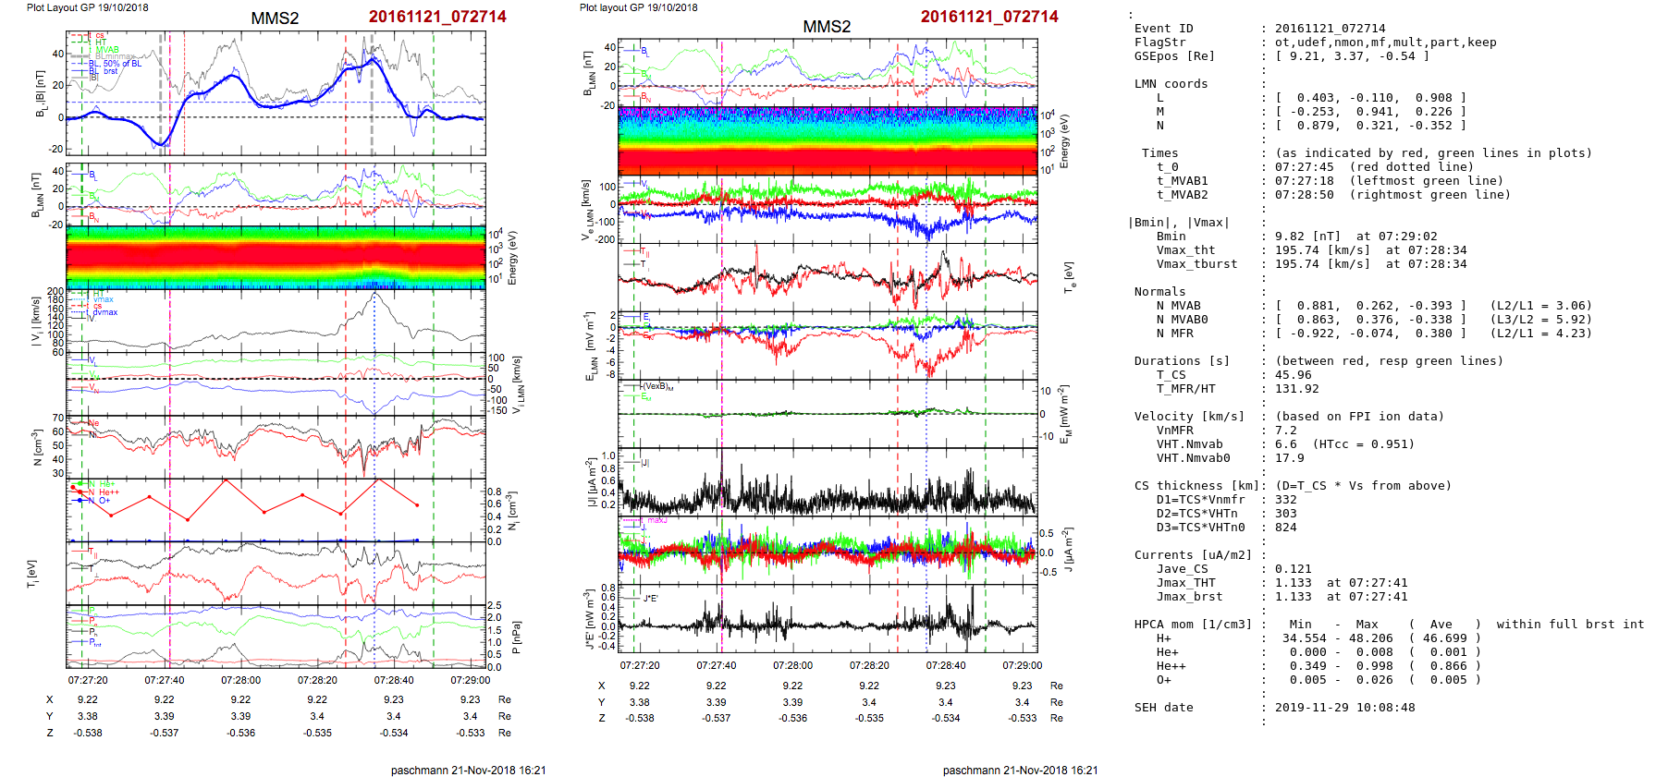Click the Jave_CS current value 0.121
The image size is (1668, 777).
(x=1293, y=569)
